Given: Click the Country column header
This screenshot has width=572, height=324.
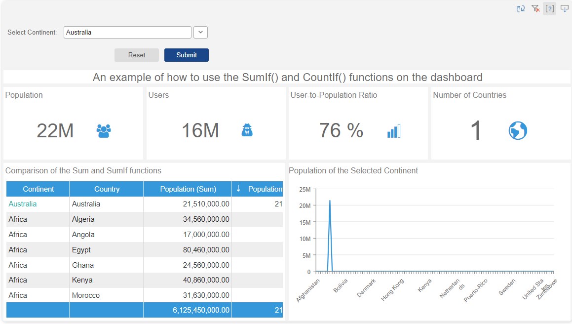Looking at the screenshot, I should click(x=106, y=189).
